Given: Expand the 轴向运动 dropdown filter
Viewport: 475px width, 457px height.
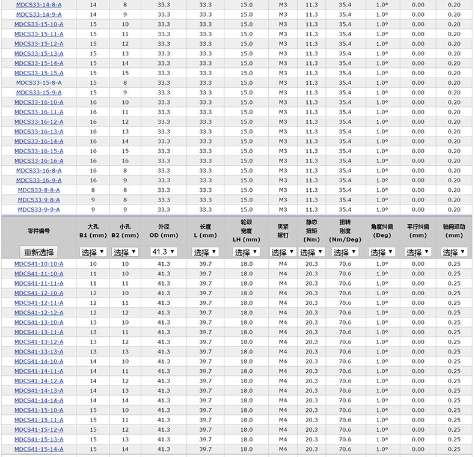Looking at the screenshot, I should tap(454, 253).
